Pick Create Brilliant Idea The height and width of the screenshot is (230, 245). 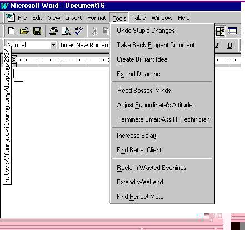click(162, 59)
